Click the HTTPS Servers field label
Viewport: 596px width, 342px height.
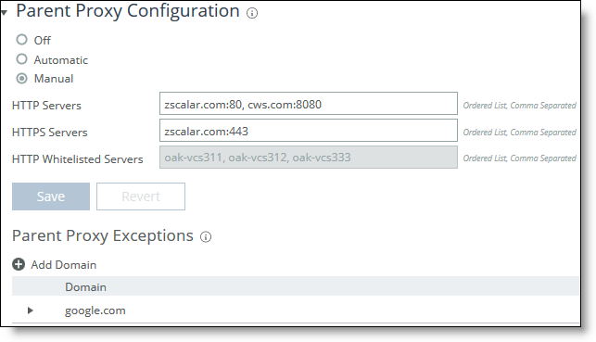point(50,133)
